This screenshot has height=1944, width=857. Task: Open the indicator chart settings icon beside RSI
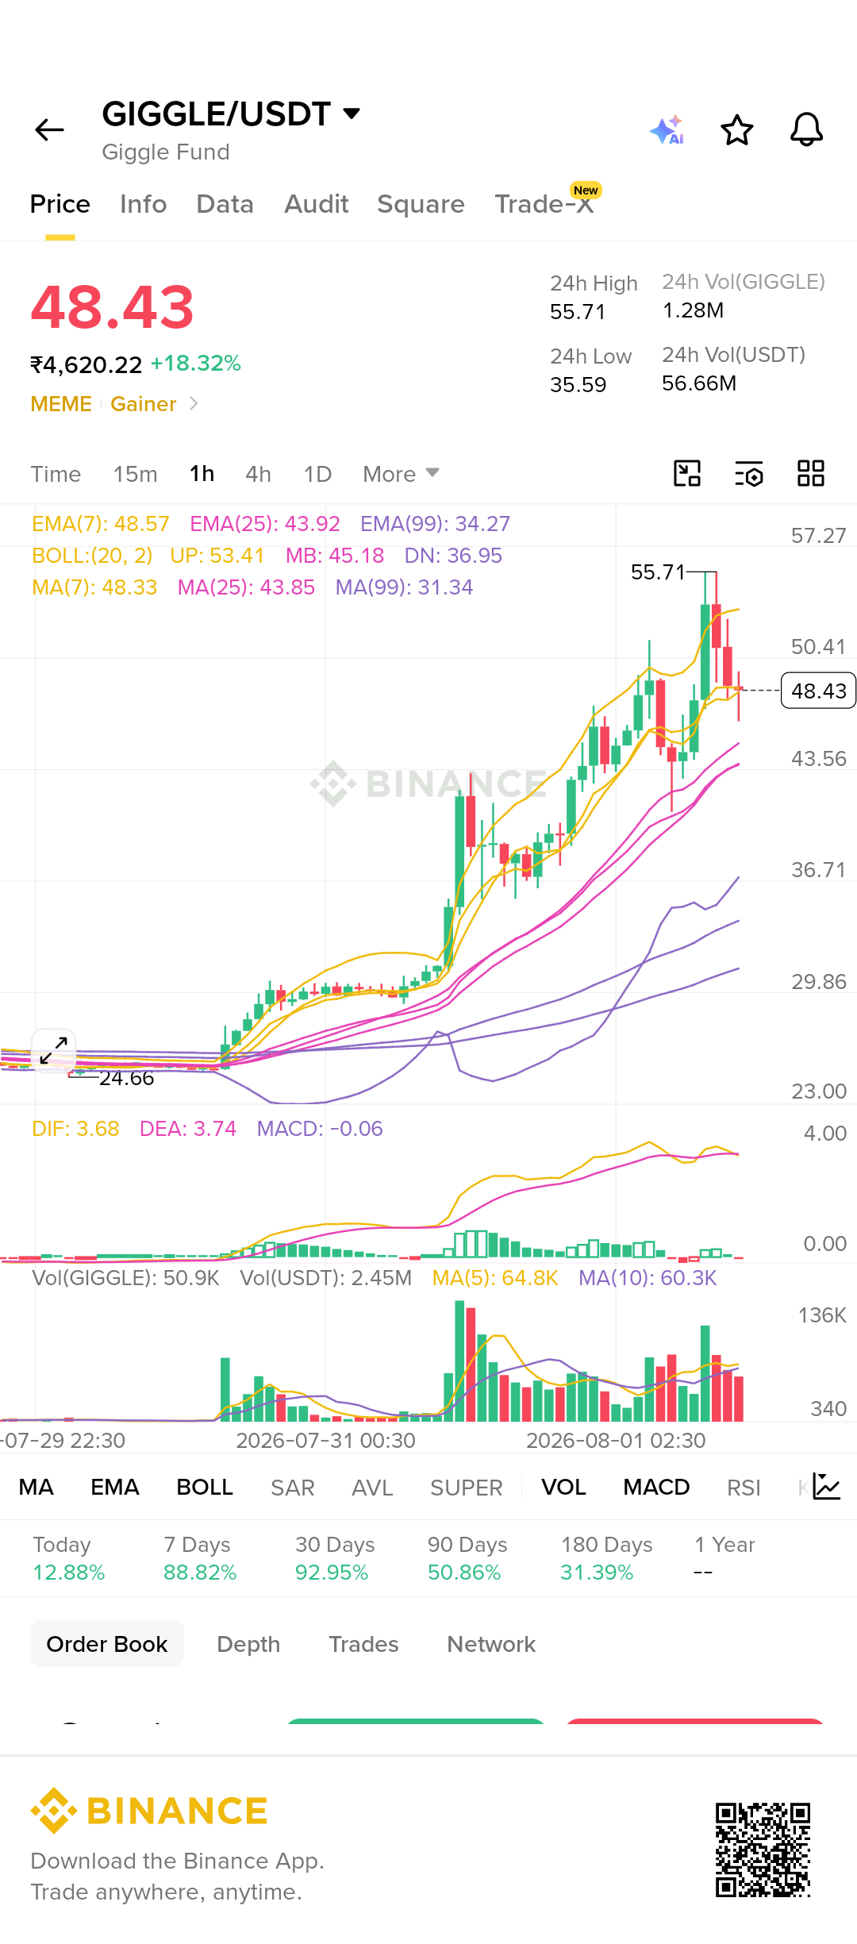click(x=826, y=1486)
